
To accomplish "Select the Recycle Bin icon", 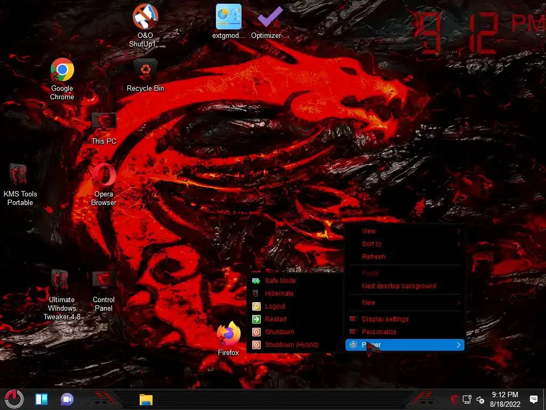I will click(145, 75).
